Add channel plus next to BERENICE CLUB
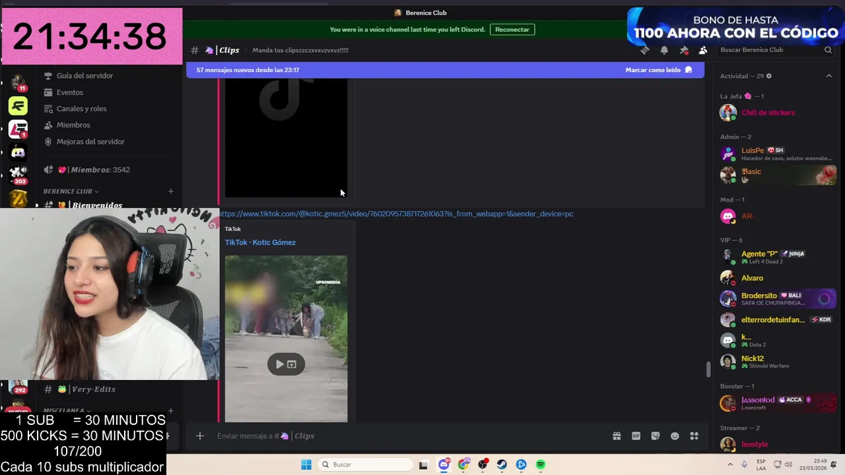 pyautogui.click(x=170, y=191)
